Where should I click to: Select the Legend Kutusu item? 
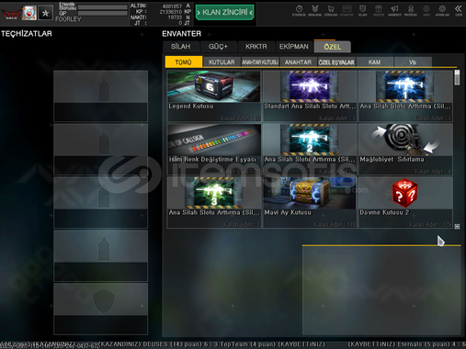point(214,96)
